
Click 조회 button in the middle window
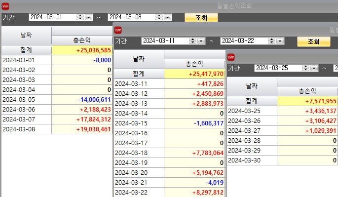coord(314,41)
